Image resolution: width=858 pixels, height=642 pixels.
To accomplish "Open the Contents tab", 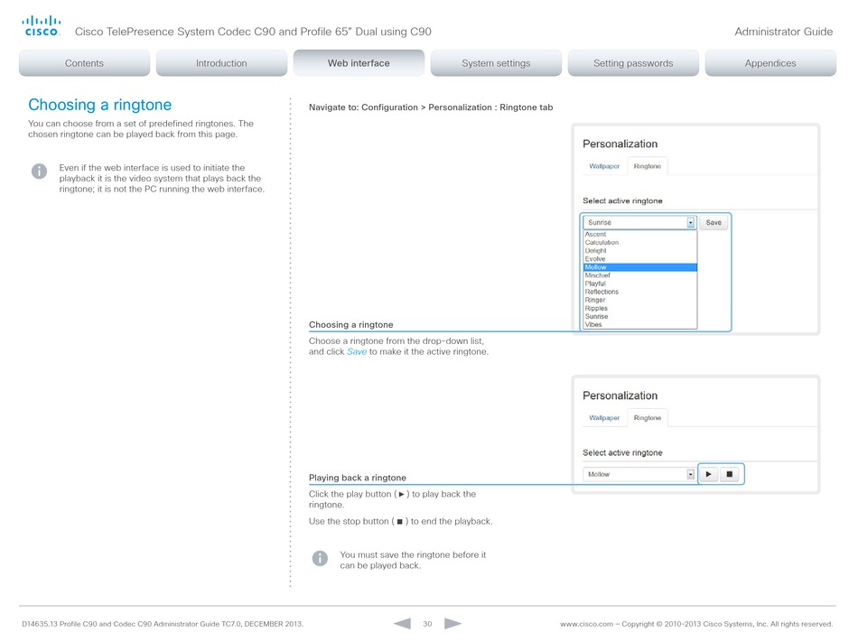I will pyautogui.click(x=84, y=63).
